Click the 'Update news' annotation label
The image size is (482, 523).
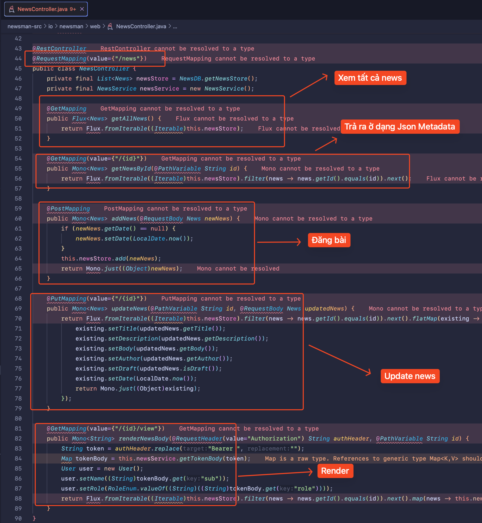click(x=409, y=376)
